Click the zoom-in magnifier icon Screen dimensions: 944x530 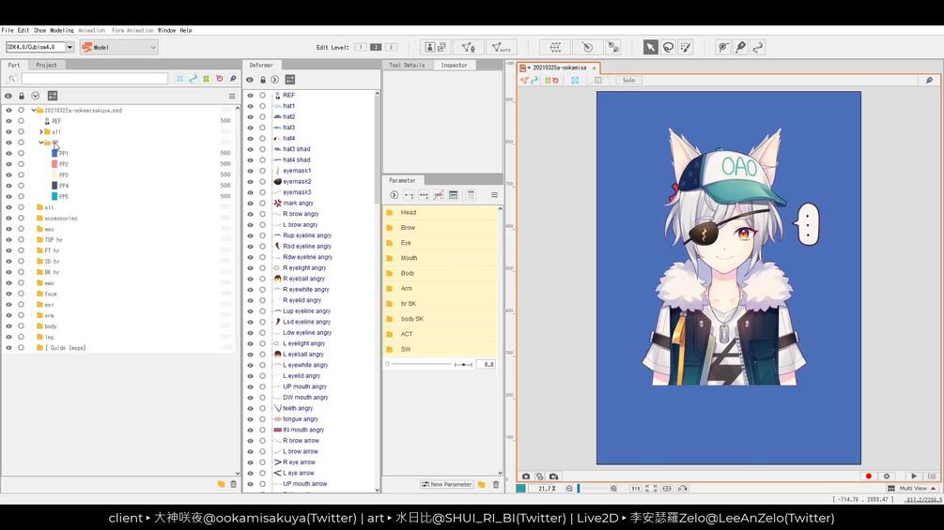pyautogui.click(x=613, y=489)
